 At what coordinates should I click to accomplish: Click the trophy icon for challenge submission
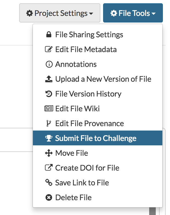click(x=49, y=138)
